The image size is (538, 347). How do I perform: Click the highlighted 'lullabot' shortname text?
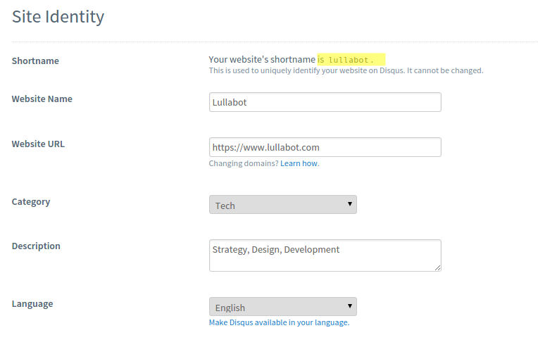pos(349,60)
